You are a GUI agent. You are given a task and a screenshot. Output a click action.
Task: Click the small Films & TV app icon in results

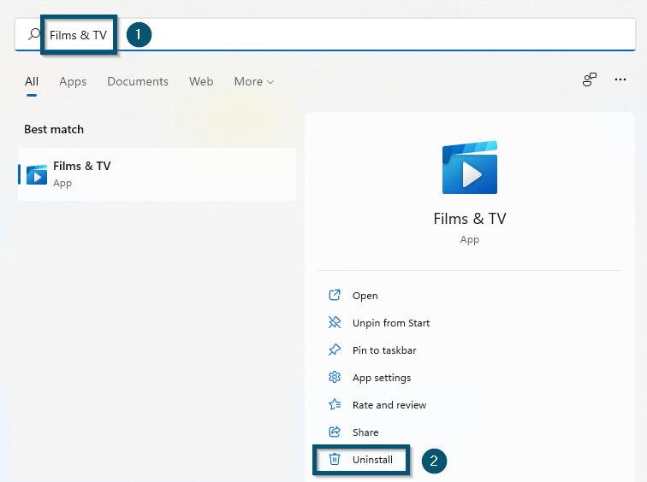(37, 174)
